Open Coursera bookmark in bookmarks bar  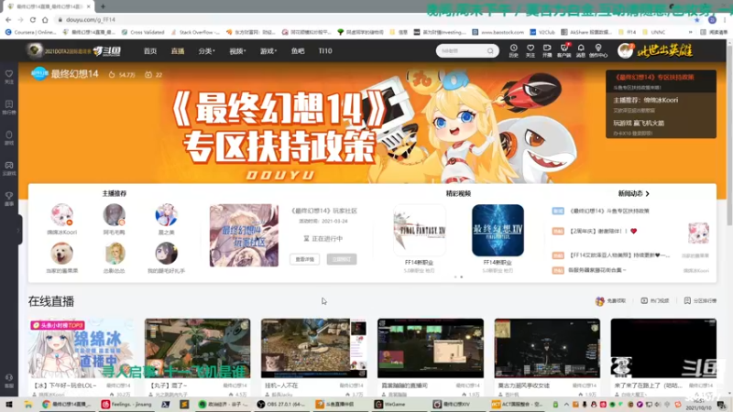31,32
